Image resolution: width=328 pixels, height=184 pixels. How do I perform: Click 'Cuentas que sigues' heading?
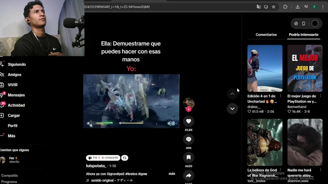15,150
